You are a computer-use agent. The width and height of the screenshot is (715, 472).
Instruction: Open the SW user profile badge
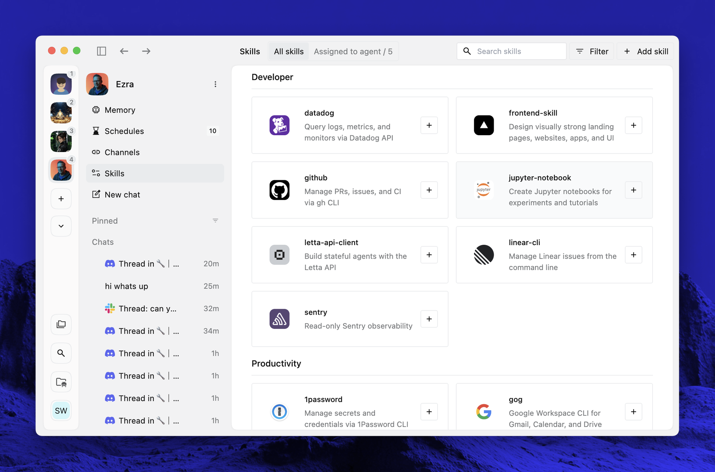point(61,411)
